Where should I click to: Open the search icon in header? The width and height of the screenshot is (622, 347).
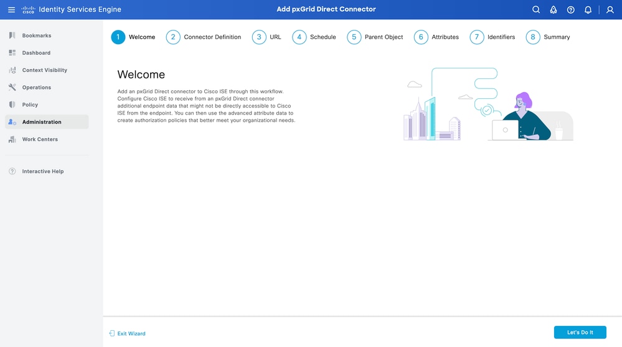tap(536, 9)
